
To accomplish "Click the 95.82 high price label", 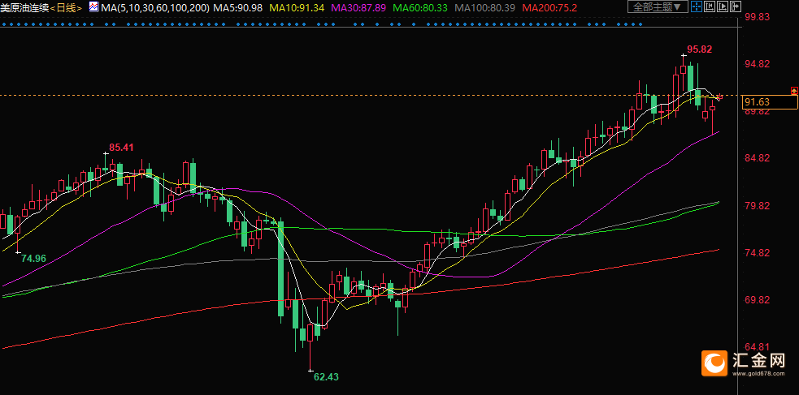I will (699, 49).
